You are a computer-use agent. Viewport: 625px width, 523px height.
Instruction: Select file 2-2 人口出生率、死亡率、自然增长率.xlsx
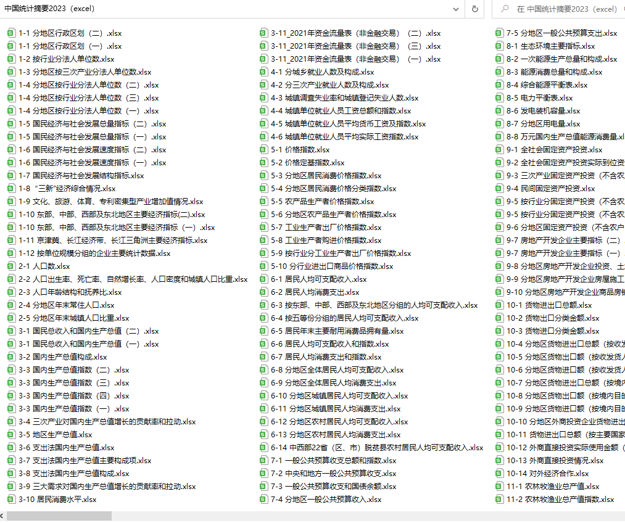(128, 279)
